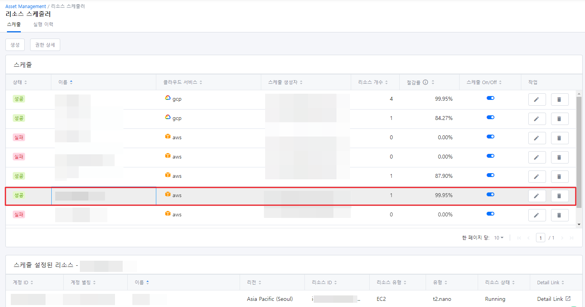Click the page number input field
The width and height of the screenshot is (585, 307).
click(x=541, y=238)
